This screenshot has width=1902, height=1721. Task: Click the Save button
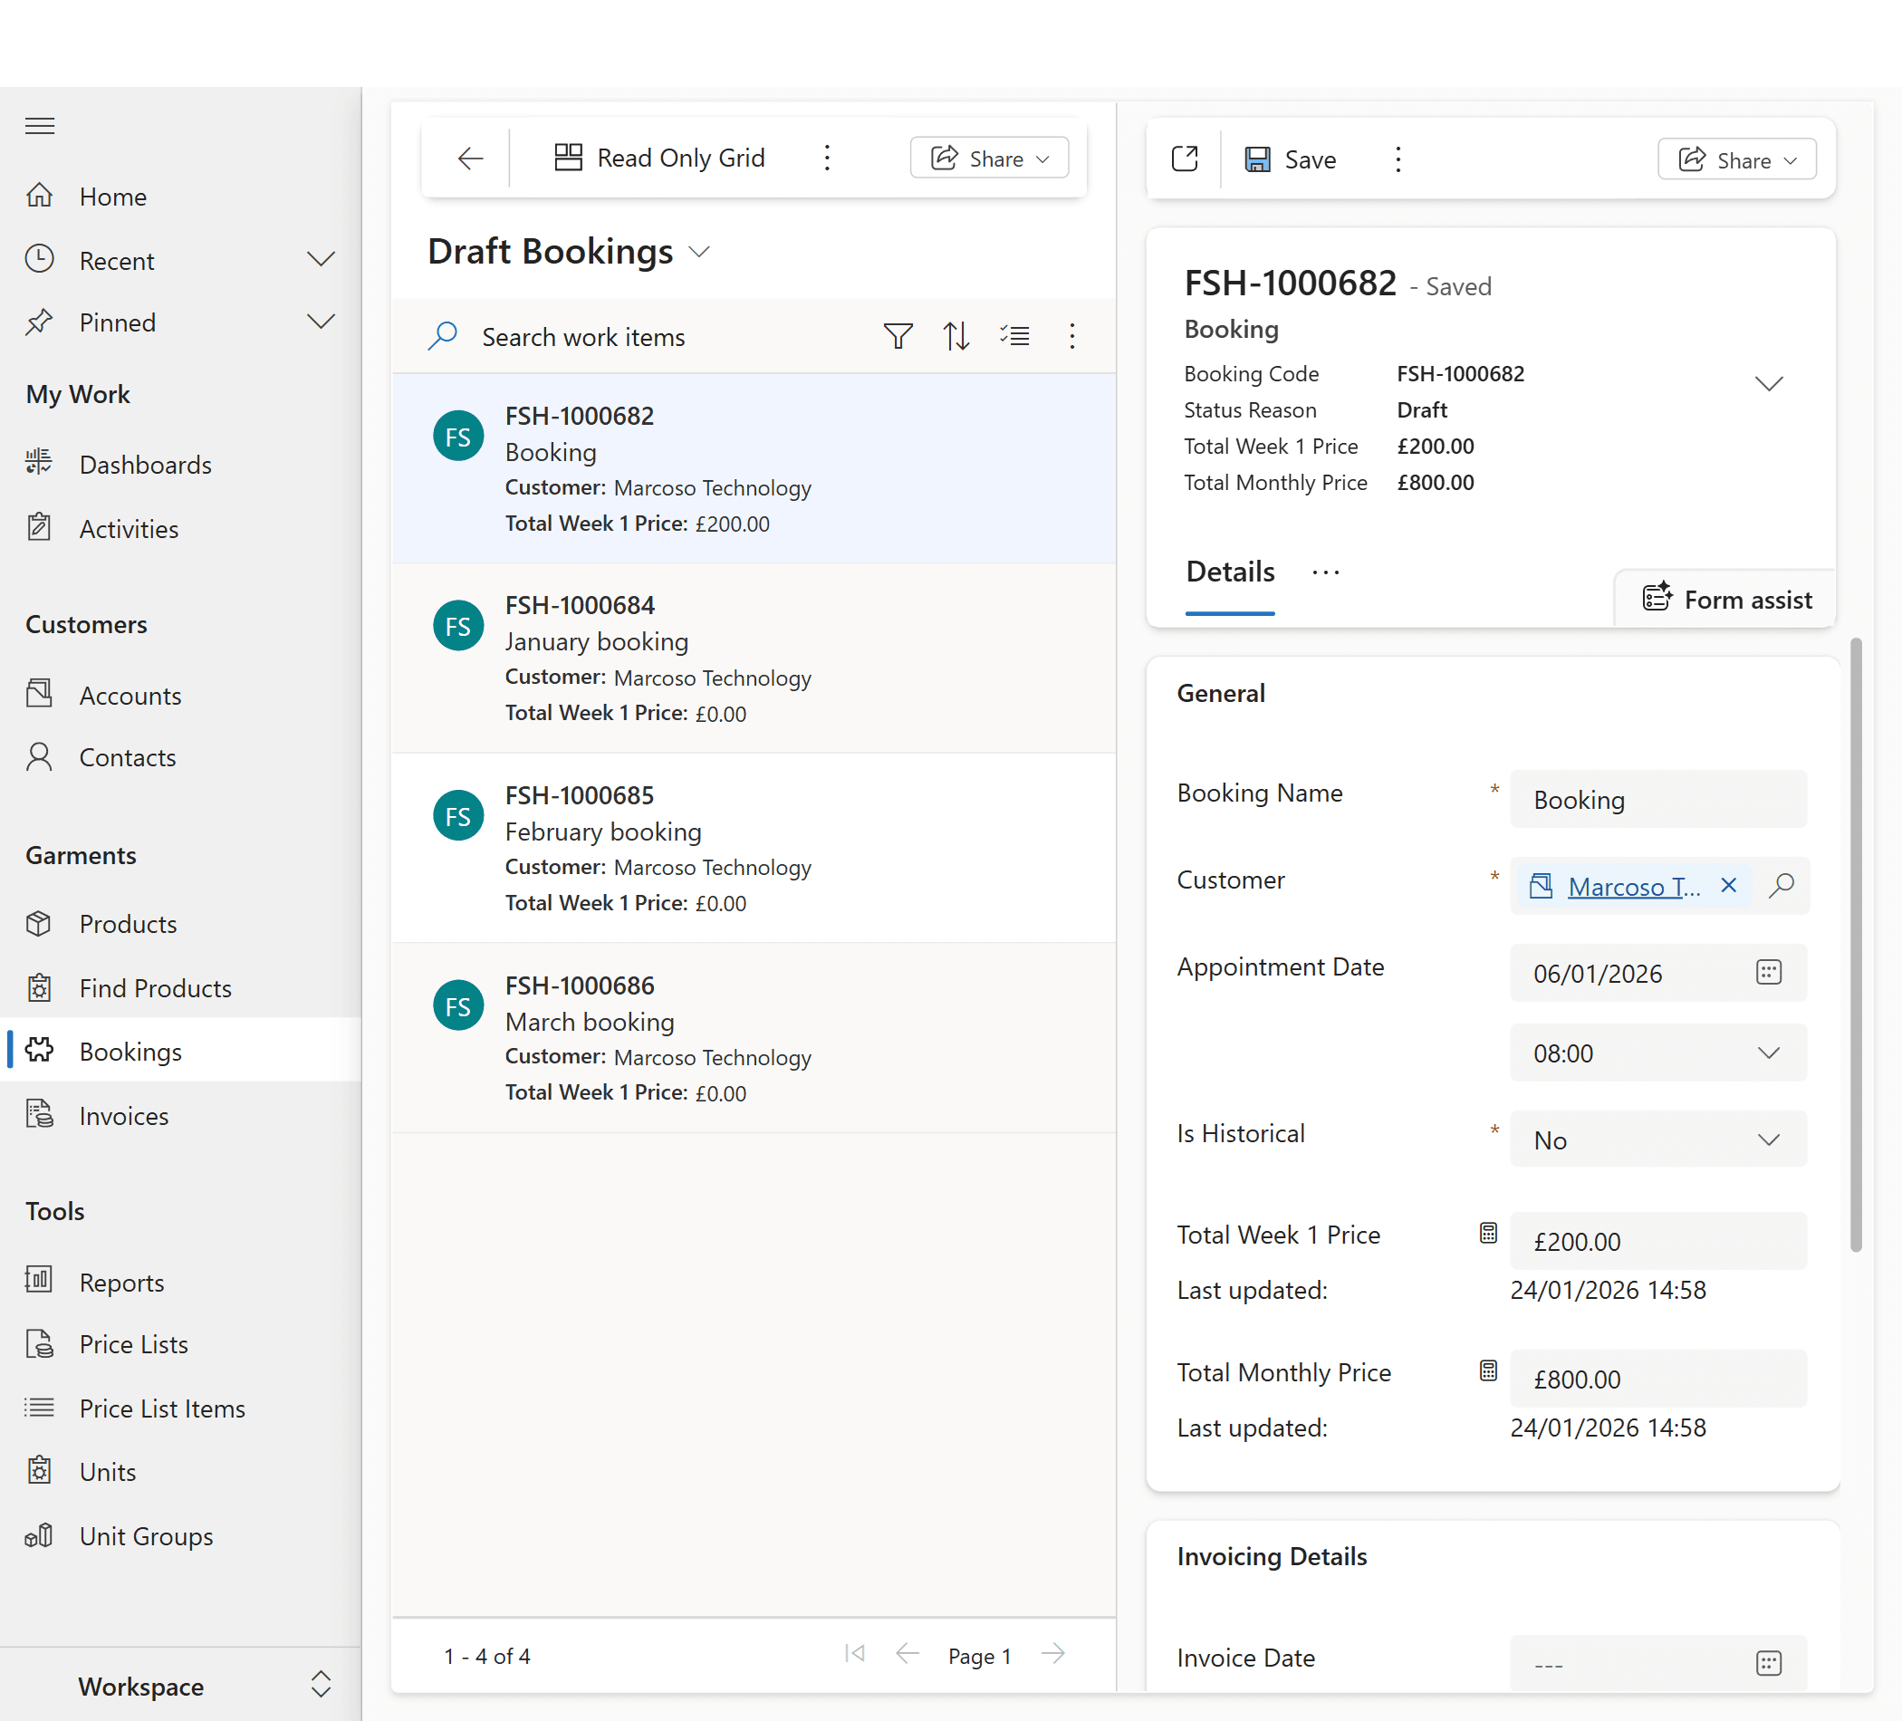click(1290, 159)
